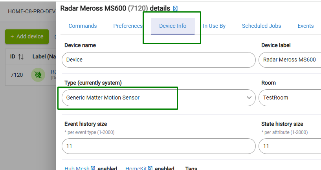Open the Room dropdown showing TestRoom
Viewport: 321px width, 170px height.
tap(290, 98)
